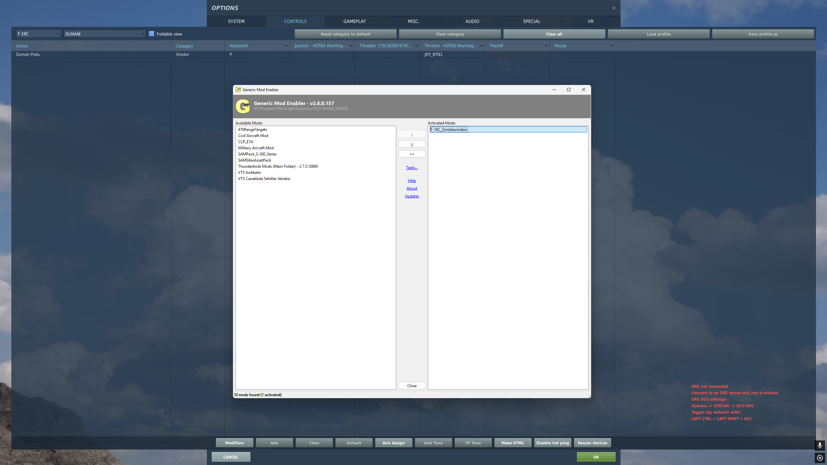Select the Civil Aircraft Mod entry
The image size is (827, 465).
(x=253, y=136)
